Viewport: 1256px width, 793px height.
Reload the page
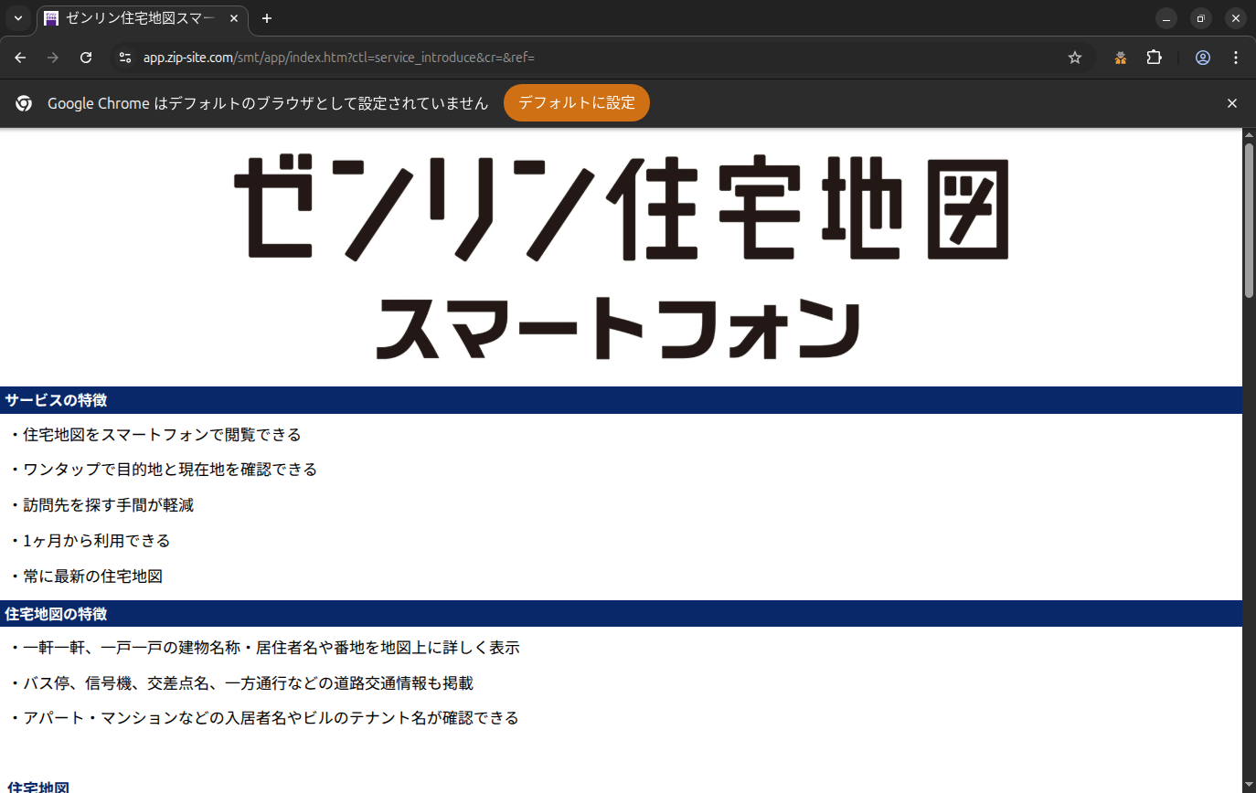86,58
